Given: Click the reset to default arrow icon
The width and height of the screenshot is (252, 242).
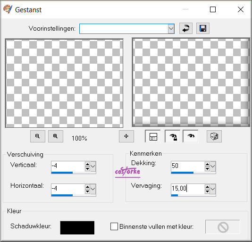Looking at the screenshot, I should [186, 28].
